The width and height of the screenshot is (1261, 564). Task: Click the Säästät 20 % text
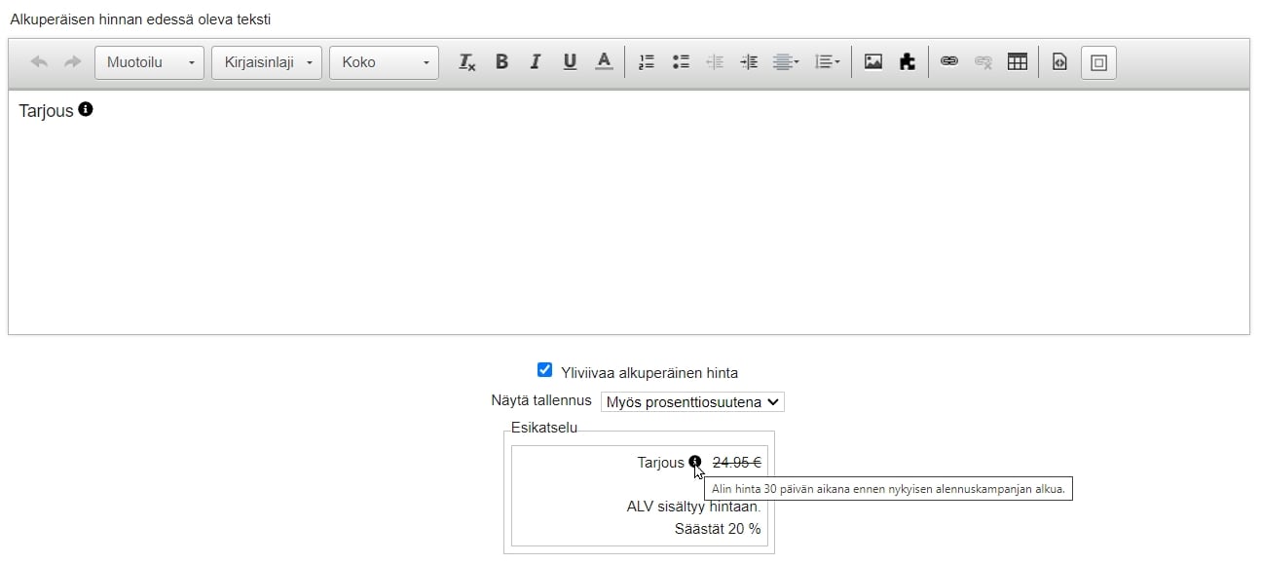[x=718, y=529]
